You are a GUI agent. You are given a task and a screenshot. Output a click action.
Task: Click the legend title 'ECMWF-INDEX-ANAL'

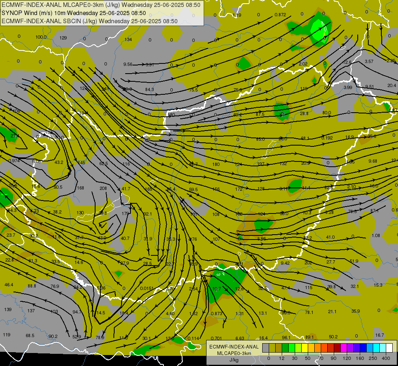(x=234, y=347)
